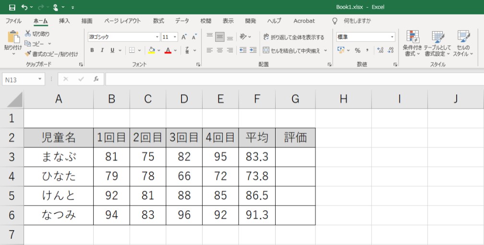The width and height of the screenshot is (484, 245).
Task: Open the 開発 tab
Action: point(251,21)
